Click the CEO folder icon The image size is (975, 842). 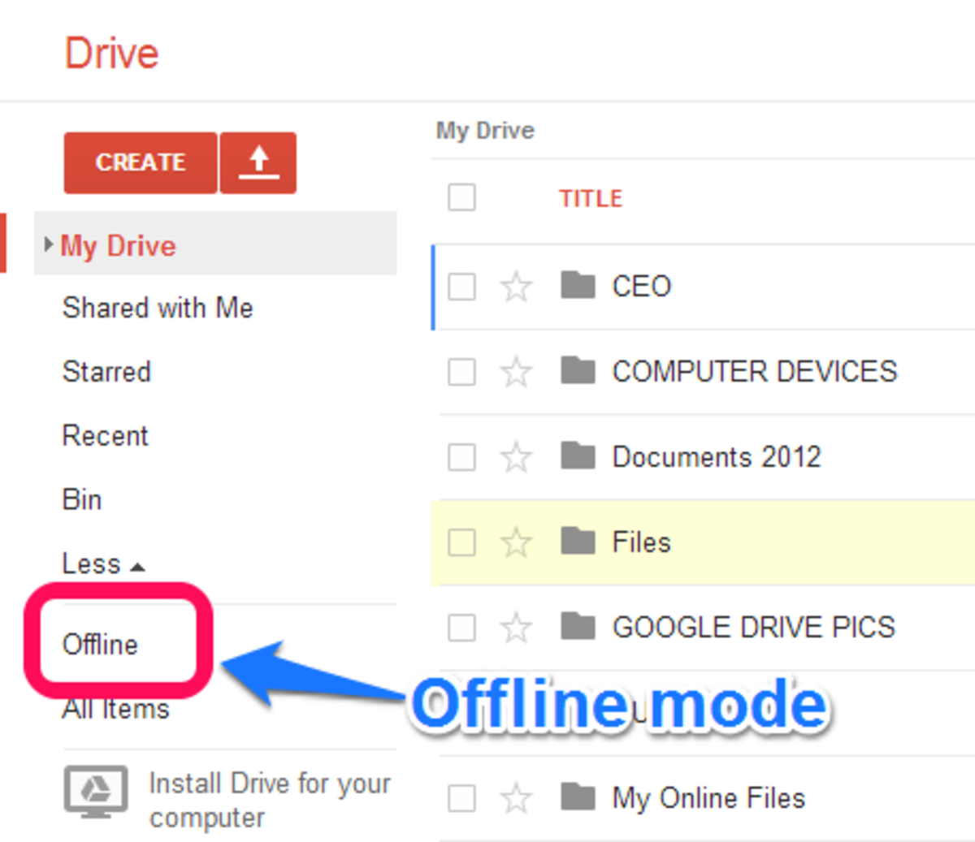tap(578, 285)
